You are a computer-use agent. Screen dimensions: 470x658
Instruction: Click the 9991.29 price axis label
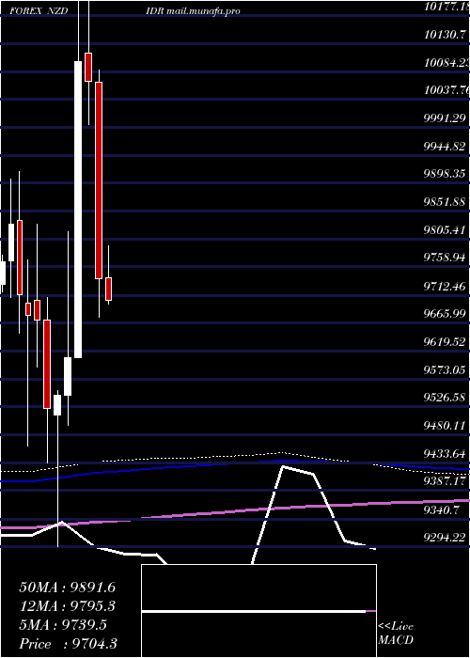click(x=445, y=118)
